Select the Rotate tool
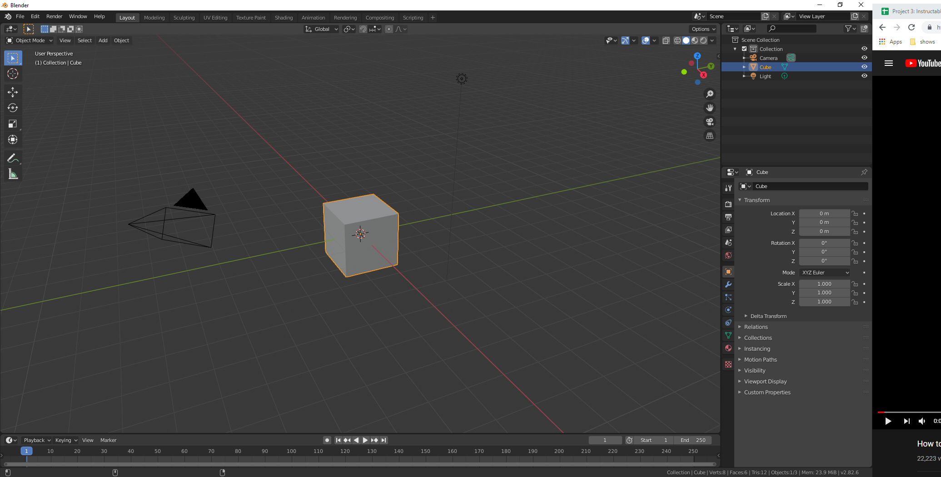Viewport: 941px width, 477px height. [x=13, y=108]
